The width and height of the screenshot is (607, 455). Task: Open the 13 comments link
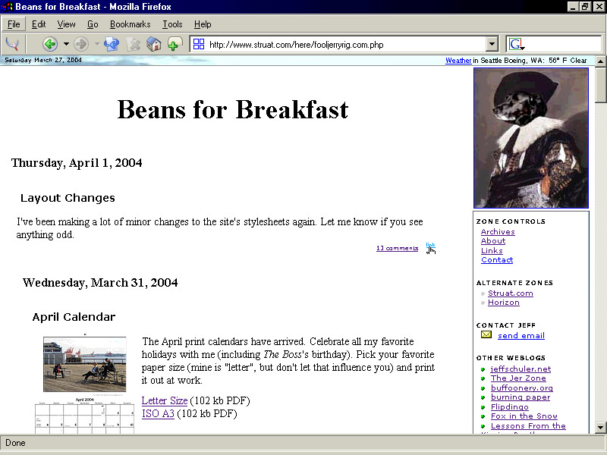click(397, 248)
